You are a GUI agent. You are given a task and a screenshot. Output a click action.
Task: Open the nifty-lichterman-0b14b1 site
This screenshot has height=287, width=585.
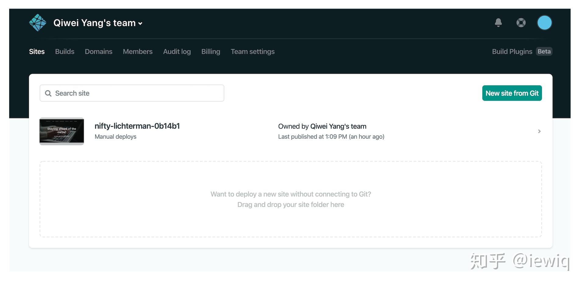[137, 126]
